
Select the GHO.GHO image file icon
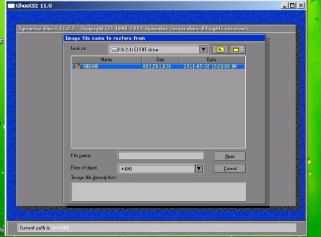78,66
